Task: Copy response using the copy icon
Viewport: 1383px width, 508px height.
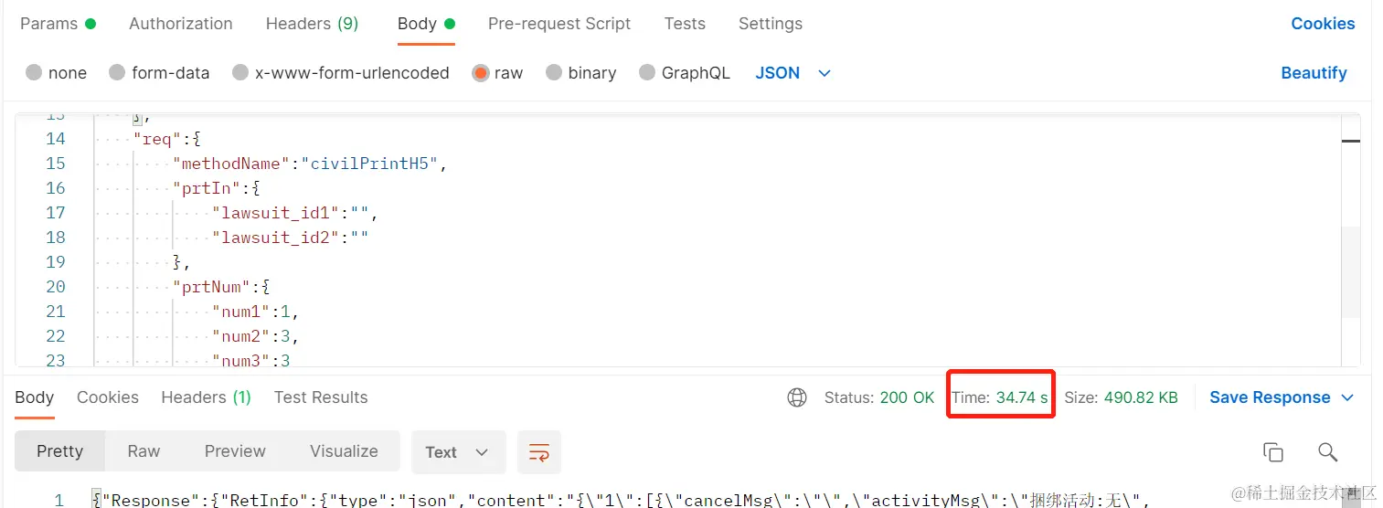Action: coord(1272,452)
